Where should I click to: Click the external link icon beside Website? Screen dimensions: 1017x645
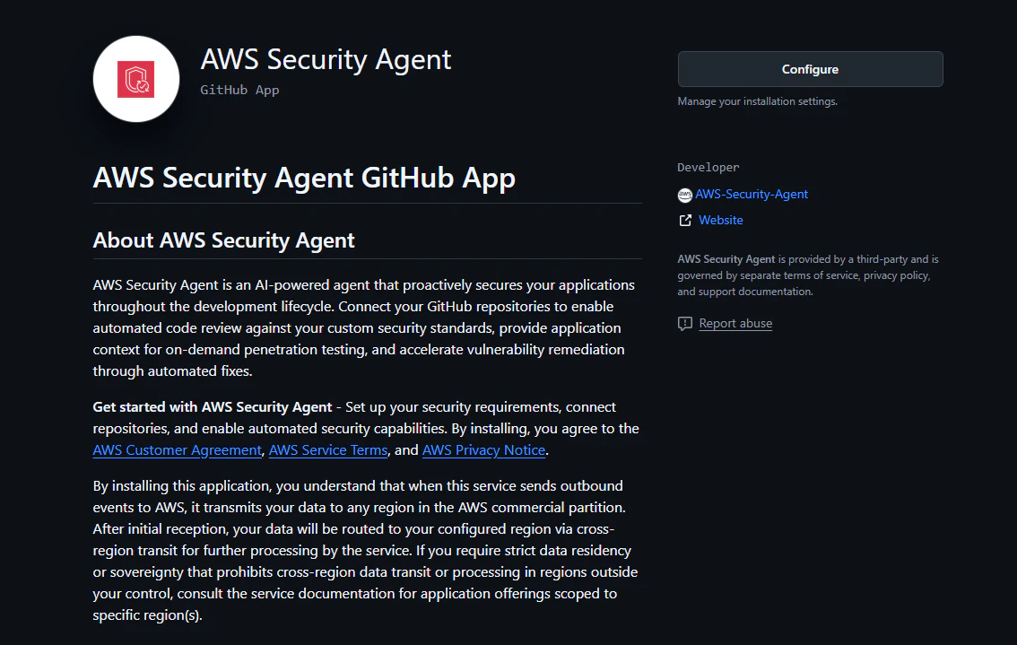(685, 221)
